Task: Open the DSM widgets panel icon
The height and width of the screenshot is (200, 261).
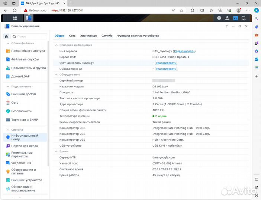Action: (x=235, y=18)
